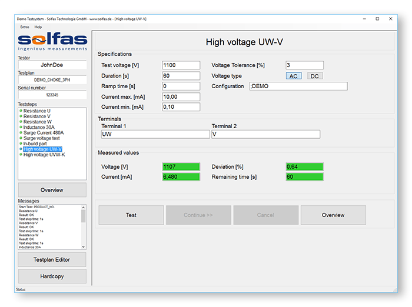Select AC voltage type
The width and height of the screenshot is (412, 307).
[294, 76]
